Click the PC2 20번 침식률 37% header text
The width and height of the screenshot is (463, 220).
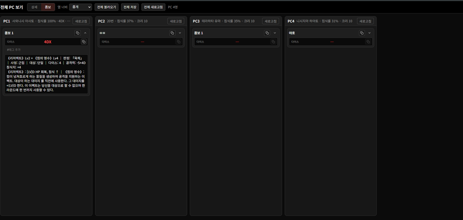pyautogui.click(x=123, y=21)
